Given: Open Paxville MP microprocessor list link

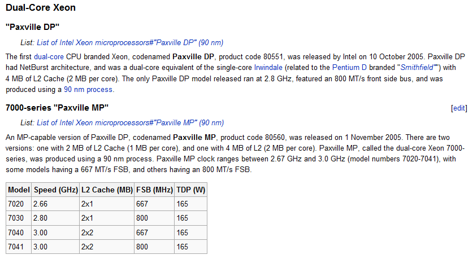Looking at the screenshot, I should pos(131,122).
